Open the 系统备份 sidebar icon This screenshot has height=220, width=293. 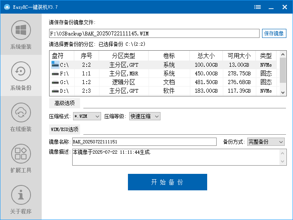tap(21, 71)
